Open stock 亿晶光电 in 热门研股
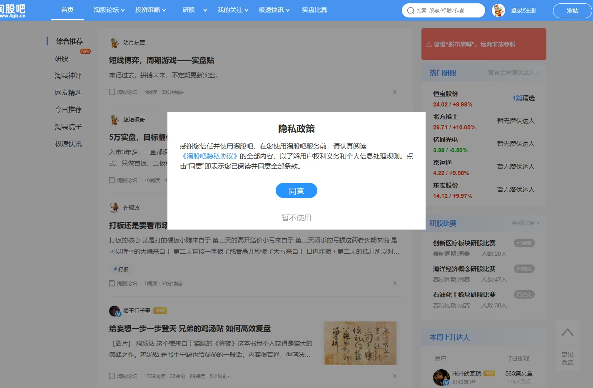The height and width of the screenshot is (388, 593). coord(446,140)
